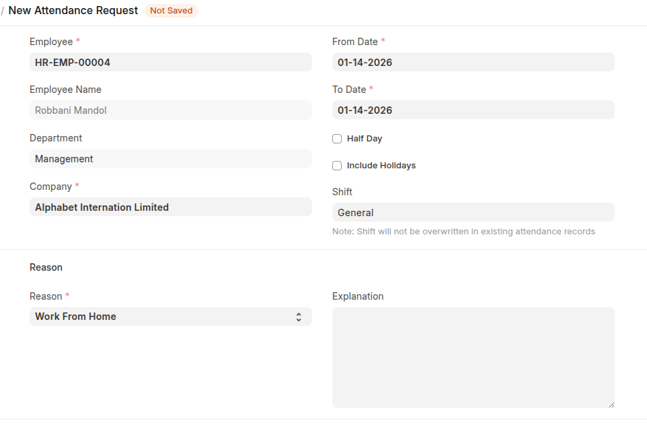This screenshot has height=433, width=647.
Task: Click the Explanation field label
Action: (358, 296)
